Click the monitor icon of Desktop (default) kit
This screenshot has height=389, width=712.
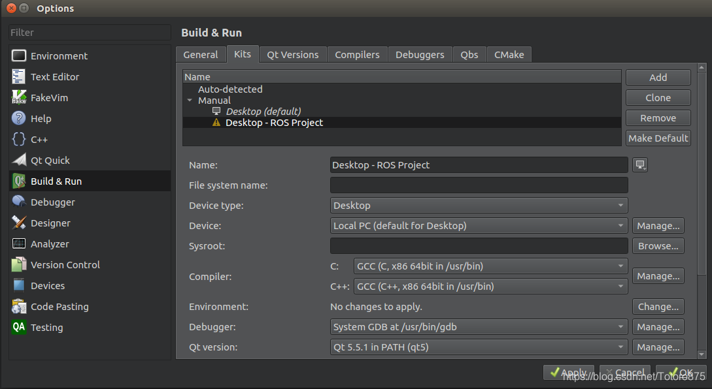click(216, 111)
